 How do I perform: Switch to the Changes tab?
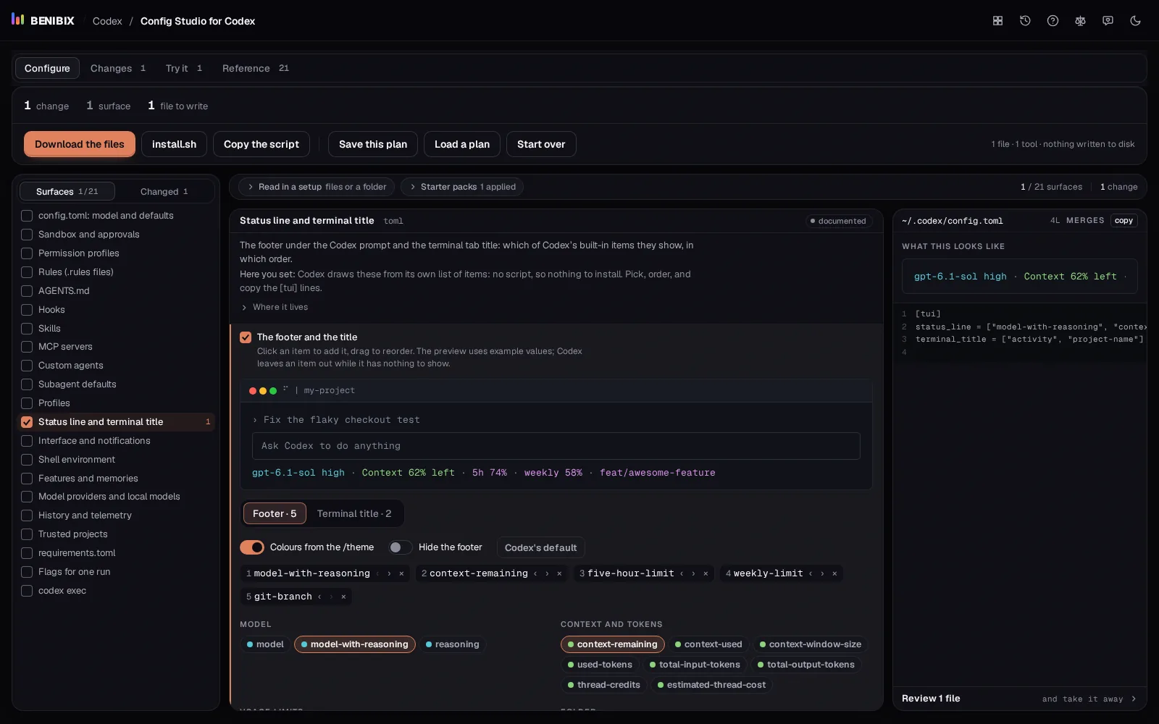pyautogui.click(x=118, y=68)
